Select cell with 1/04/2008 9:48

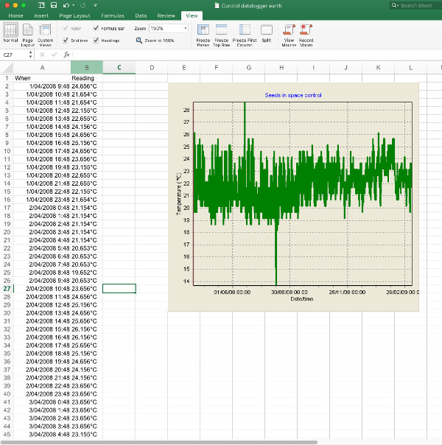42,86
